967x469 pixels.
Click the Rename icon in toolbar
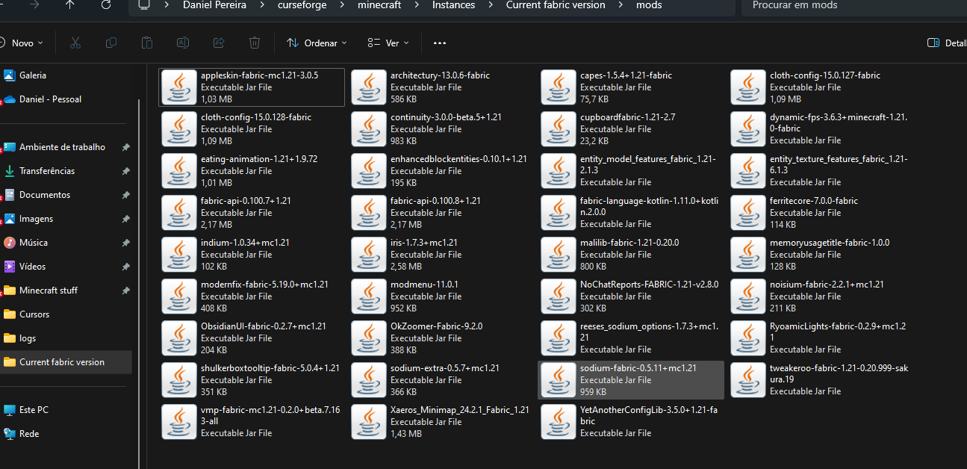[183, 43]
